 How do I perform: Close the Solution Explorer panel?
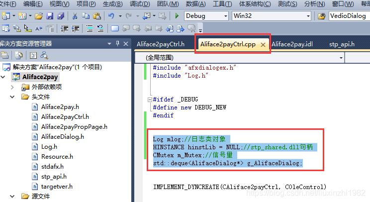click(126, 44)
